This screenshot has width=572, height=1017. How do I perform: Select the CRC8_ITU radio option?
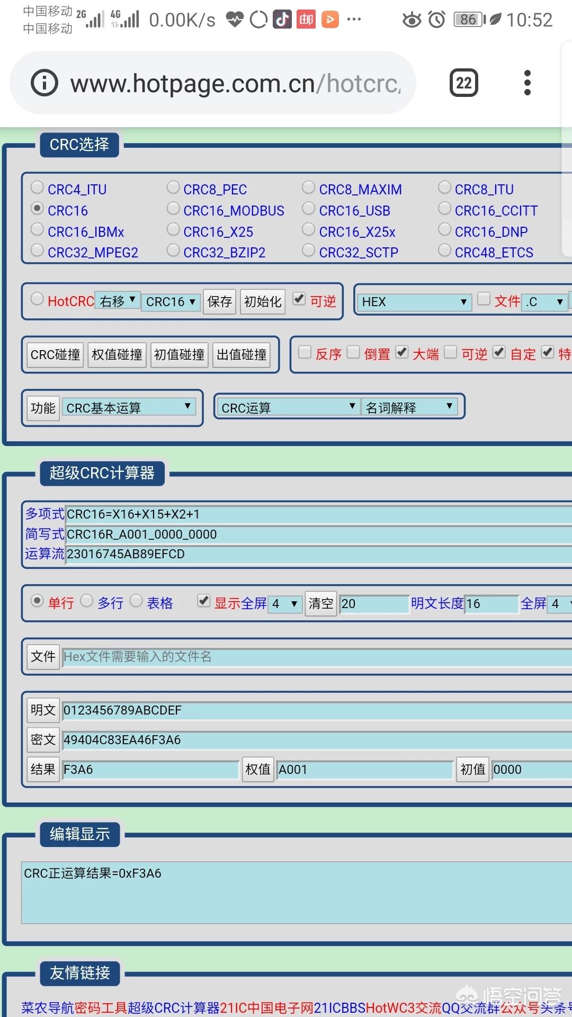(x=445, y=187)
